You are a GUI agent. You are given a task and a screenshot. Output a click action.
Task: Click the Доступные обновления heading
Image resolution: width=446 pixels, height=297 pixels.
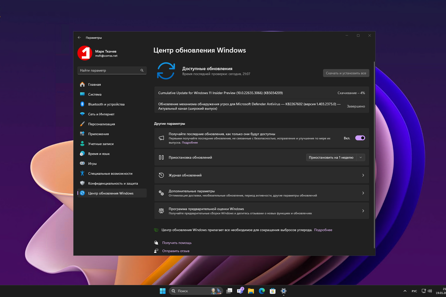(x=207, y=69)
